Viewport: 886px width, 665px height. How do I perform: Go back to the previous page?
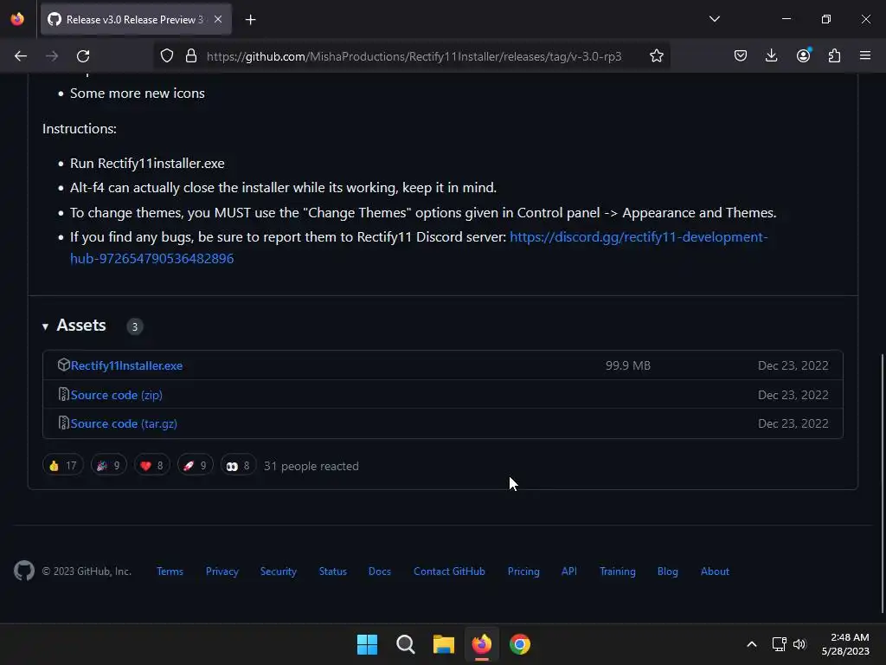tap(21, 56)
